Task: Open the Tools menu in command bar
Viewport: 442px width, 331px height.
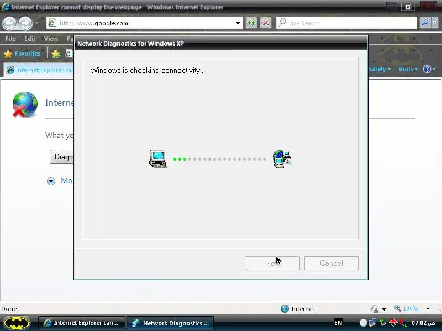Action: coord(408,69)
